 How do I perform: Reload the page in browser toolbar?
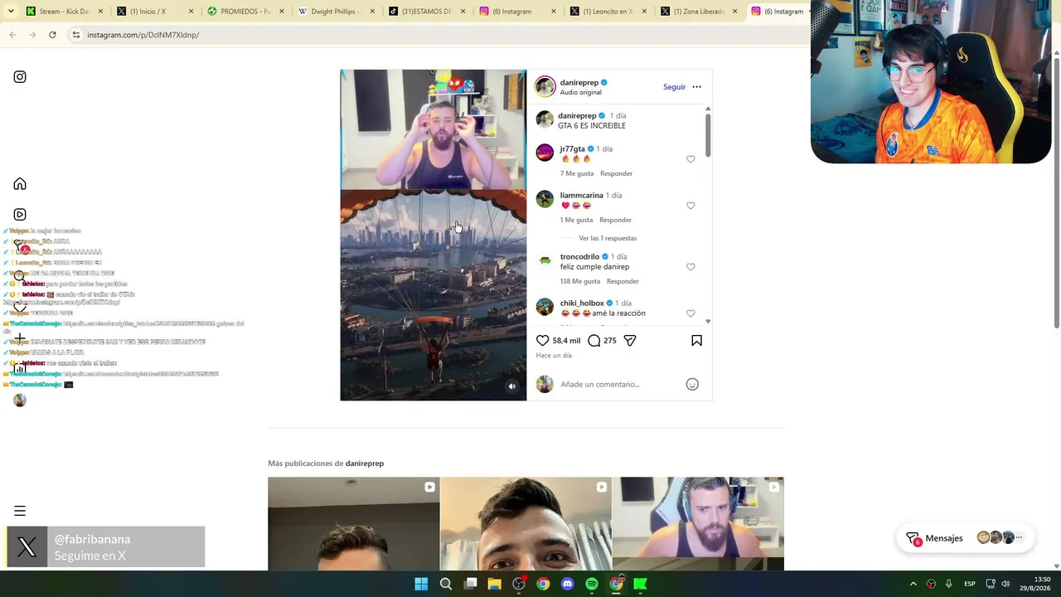pos(52,35)
